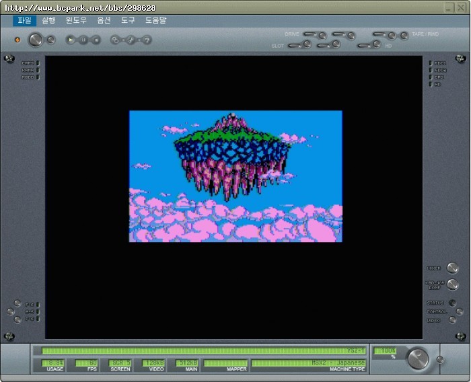
Task: Click the 8.8% USAGE readout
Action: pos(53,363)
